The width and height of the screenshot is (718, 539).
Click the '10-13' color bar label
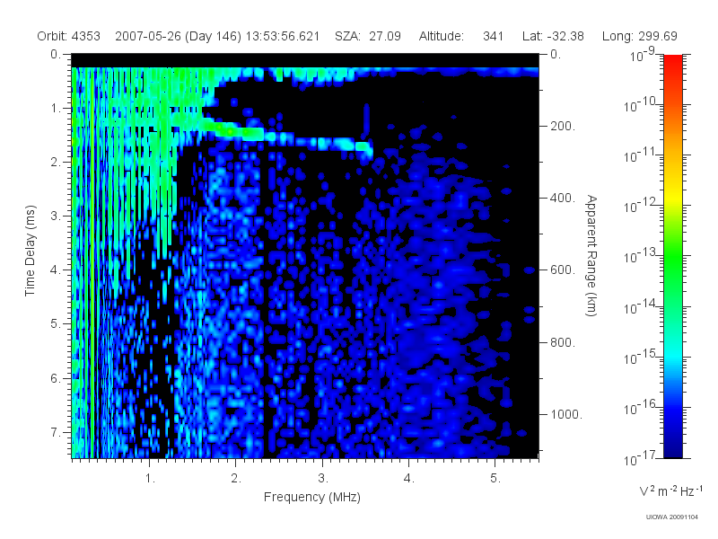pos(640,256)
